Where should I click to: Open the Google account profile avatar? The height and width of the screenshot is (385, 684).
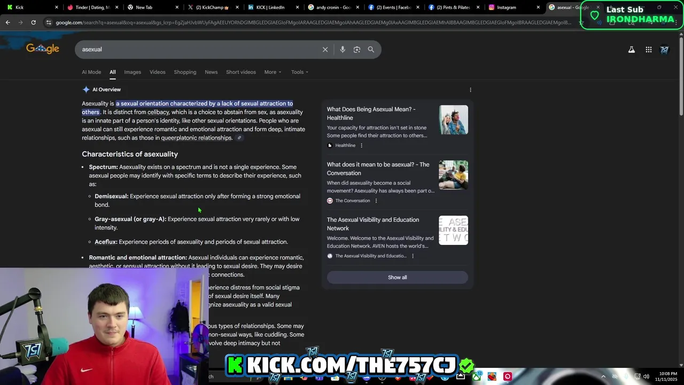click(x=665, y=49)
